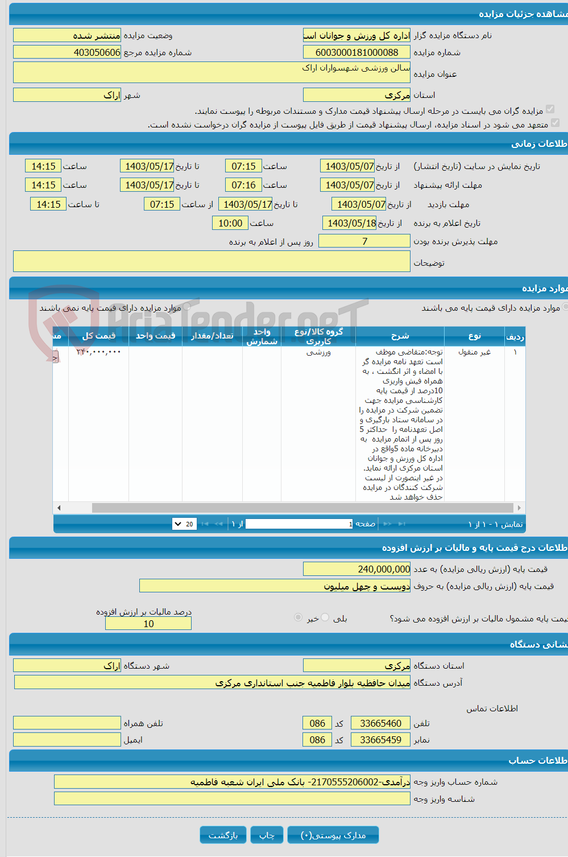The height and width of the screenshot is (857, 568).
Task: Open مدارک پیوستی (۰) attachments button
Action: 333,835
